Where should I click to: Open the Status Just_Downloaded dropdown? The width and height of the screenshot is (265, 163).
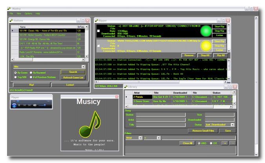(x=232, y=125)
